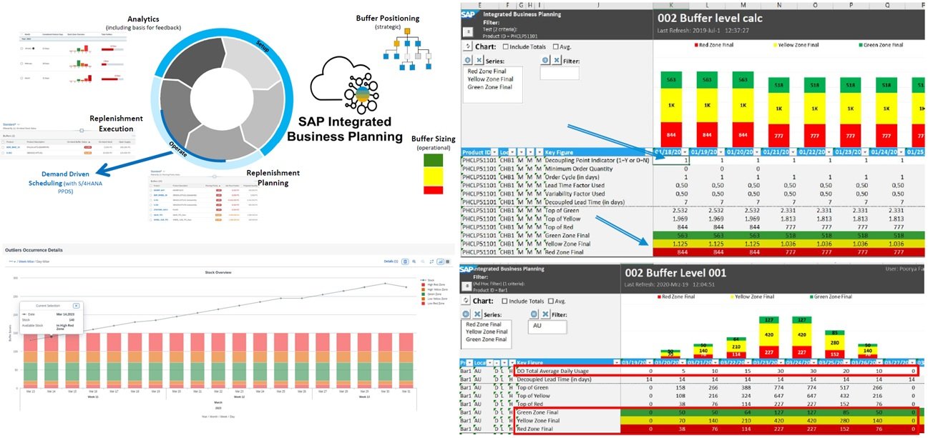The width and height of the screenshot is (928, 438).
Task: Switch to chart view icon in Outliers toolbar
Action: point(441,262)
